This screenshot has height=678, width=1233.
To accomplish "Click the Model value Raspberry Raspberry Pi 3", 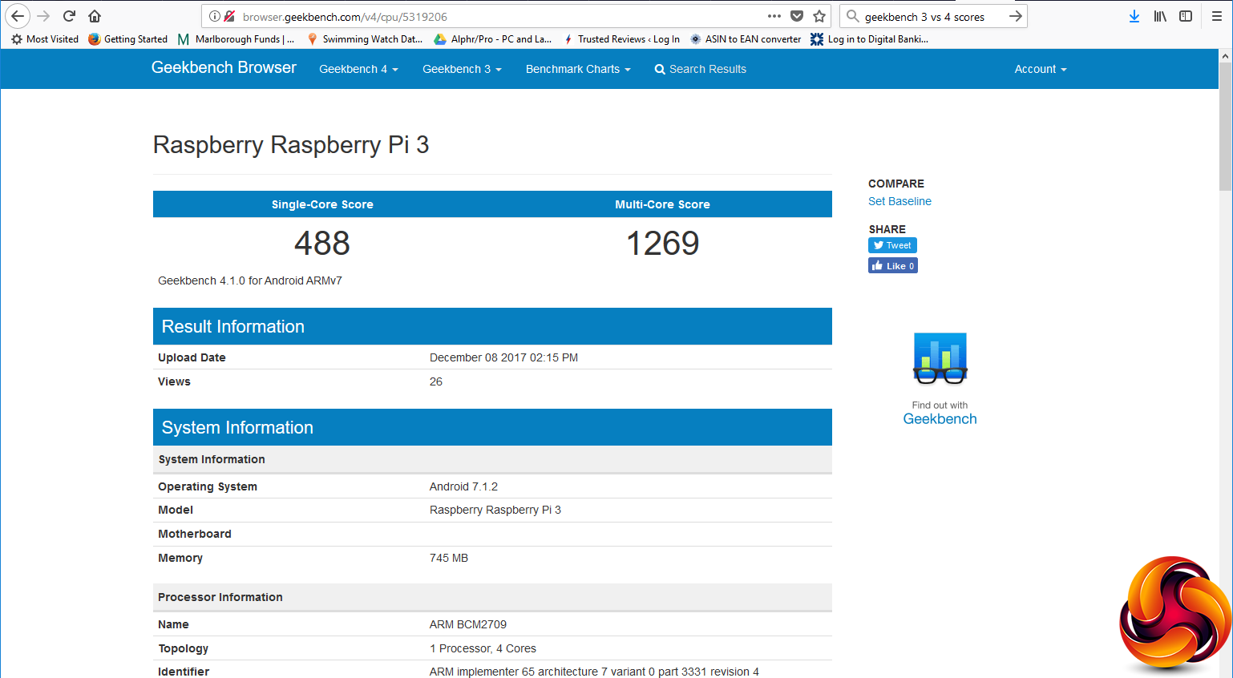I will 495,510.
